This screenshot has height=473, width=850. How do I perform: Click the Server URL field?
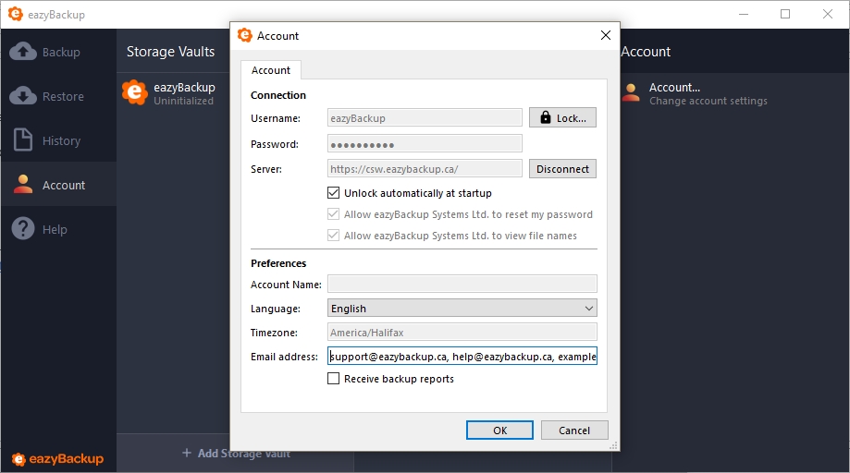pyautogui.click(x=425, y=168)
